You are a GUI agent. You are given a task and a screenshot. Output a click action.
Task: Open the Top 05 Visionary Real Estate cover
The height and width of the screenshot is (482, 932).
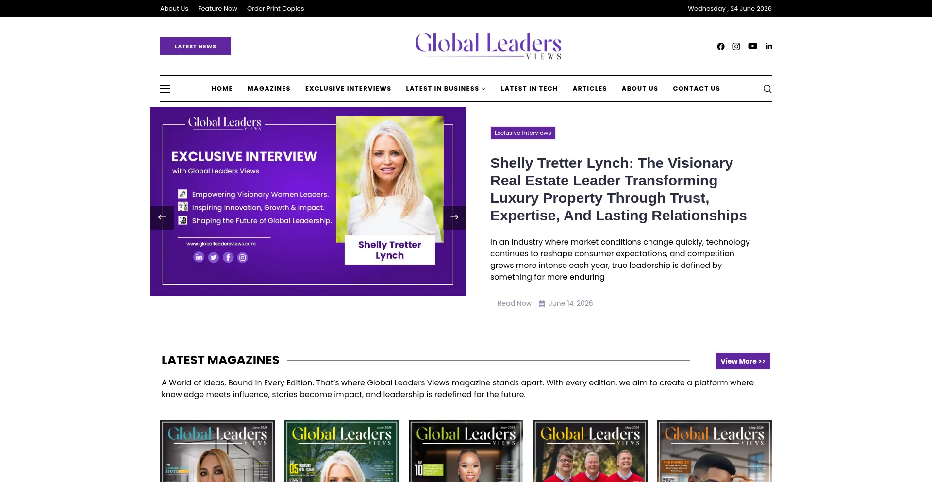[342, 451]
